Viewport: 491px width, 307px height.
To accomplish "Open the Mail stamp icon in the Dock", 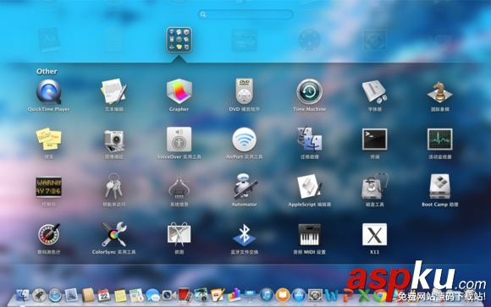I will click(x=71, y=295).
